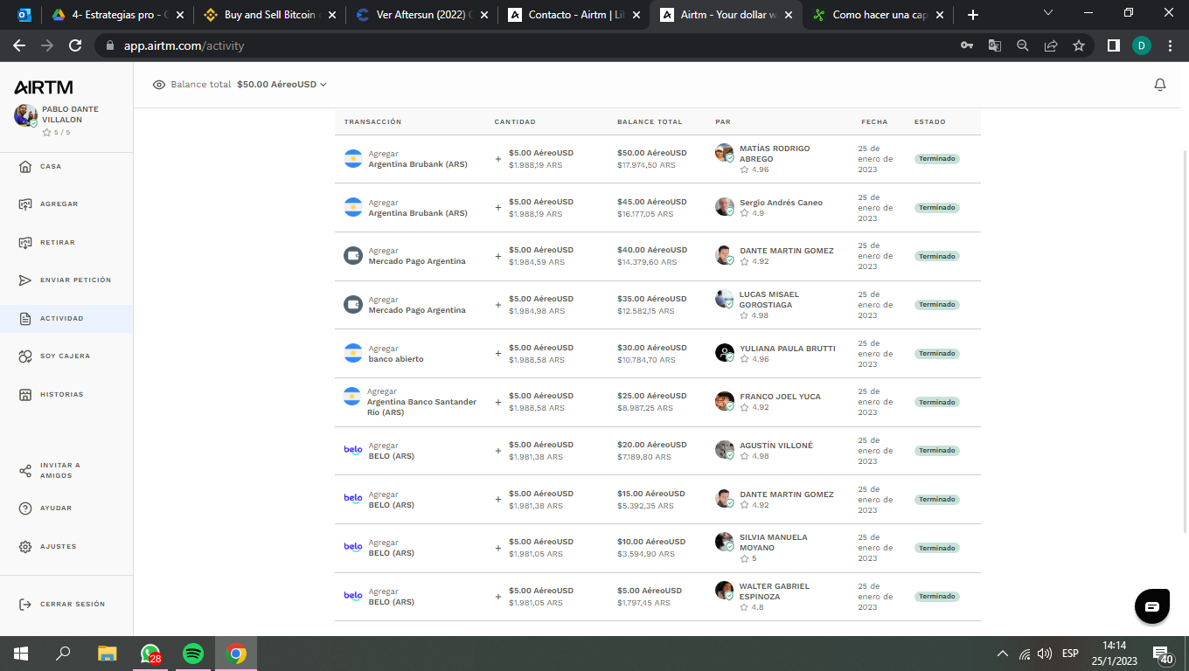Open Spotify from taskbar
The image size is (1189, 671).
[193, 654]
